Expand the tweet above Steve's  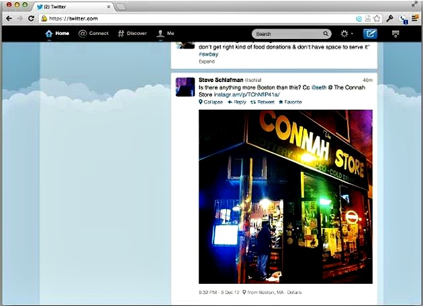[x=207, y=62]
